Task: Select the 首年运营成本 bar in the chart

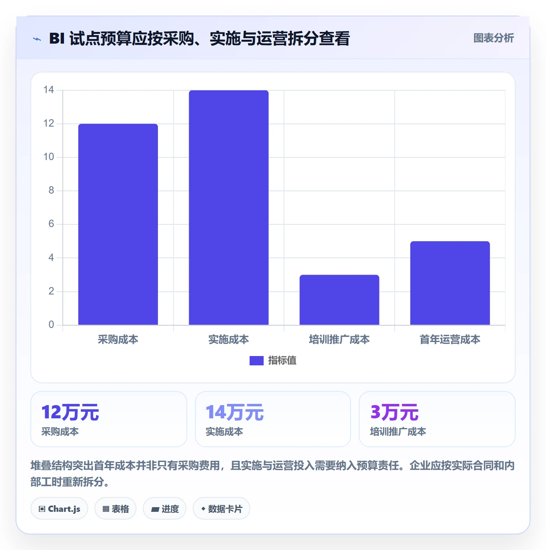Action: 450,283
